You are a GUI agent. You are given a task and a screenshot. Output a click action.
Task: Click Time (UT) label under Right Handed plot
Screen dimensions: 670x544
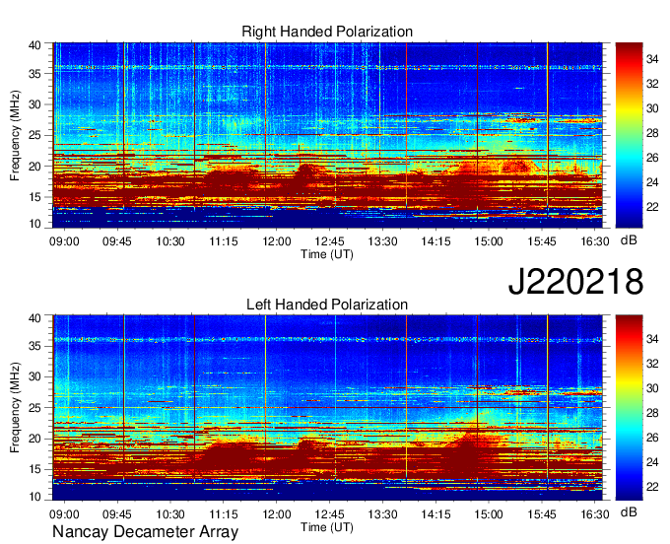point(327,254)
